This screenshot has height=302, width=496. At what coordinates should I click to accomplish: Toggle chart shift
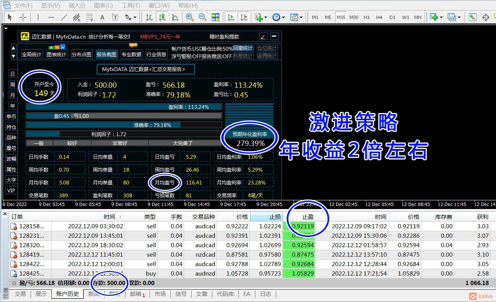point(244,17)
